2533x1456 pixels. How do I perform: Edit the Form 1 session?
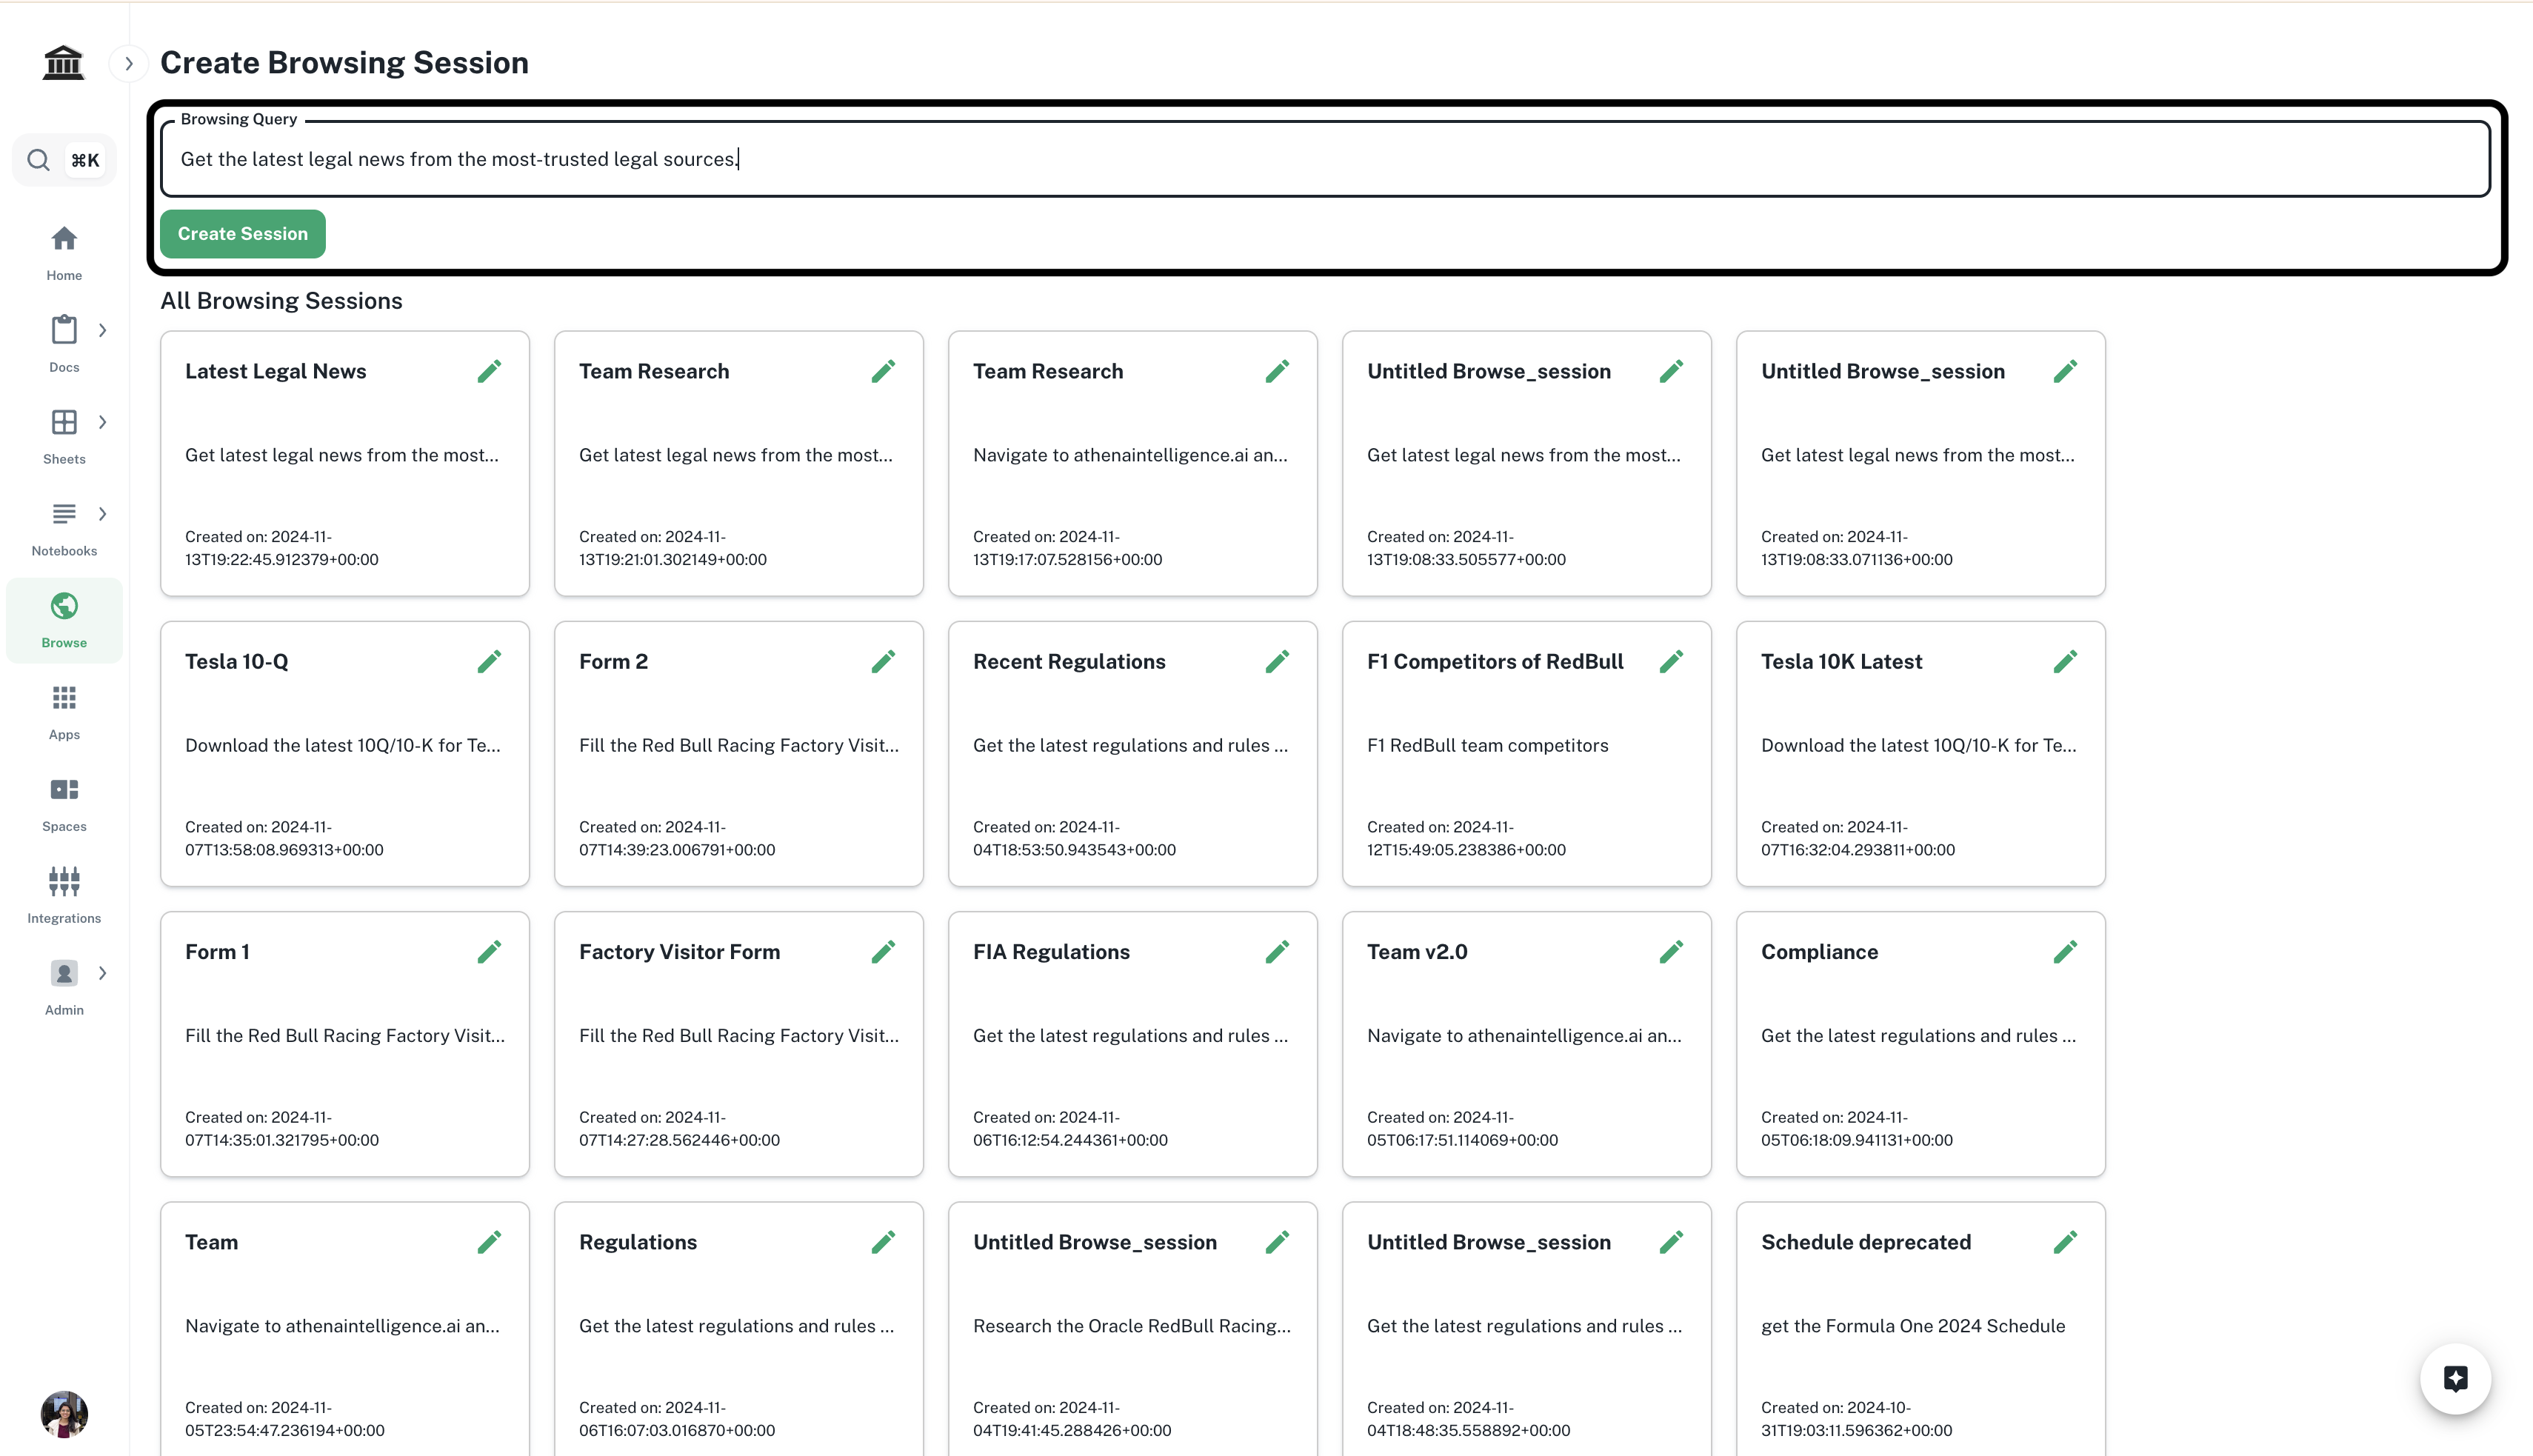489,951
